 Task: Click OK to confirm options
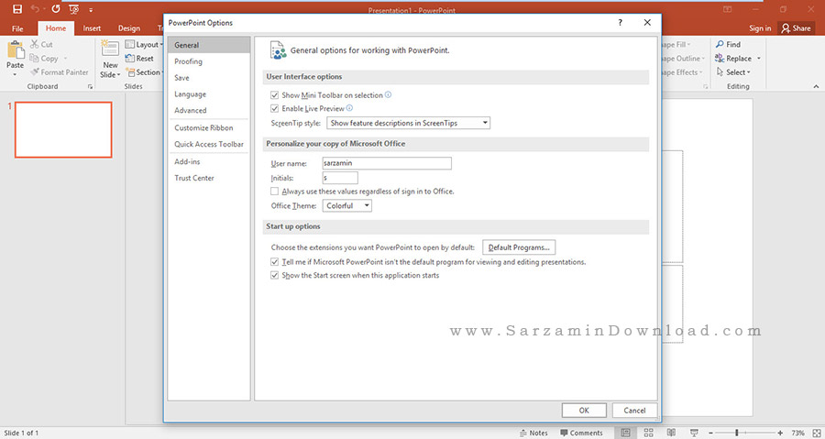584,411
